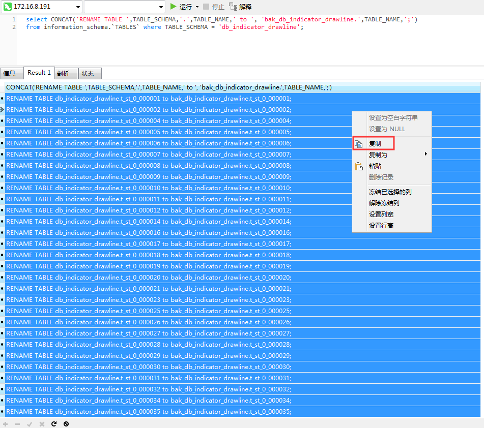Select row ending with t_st_0_000027
The height and width of the screenshot is (428, 484).
click(x=243, y=333)
